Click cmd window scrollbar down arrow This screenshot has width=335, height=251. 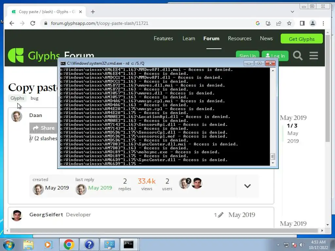273,163
